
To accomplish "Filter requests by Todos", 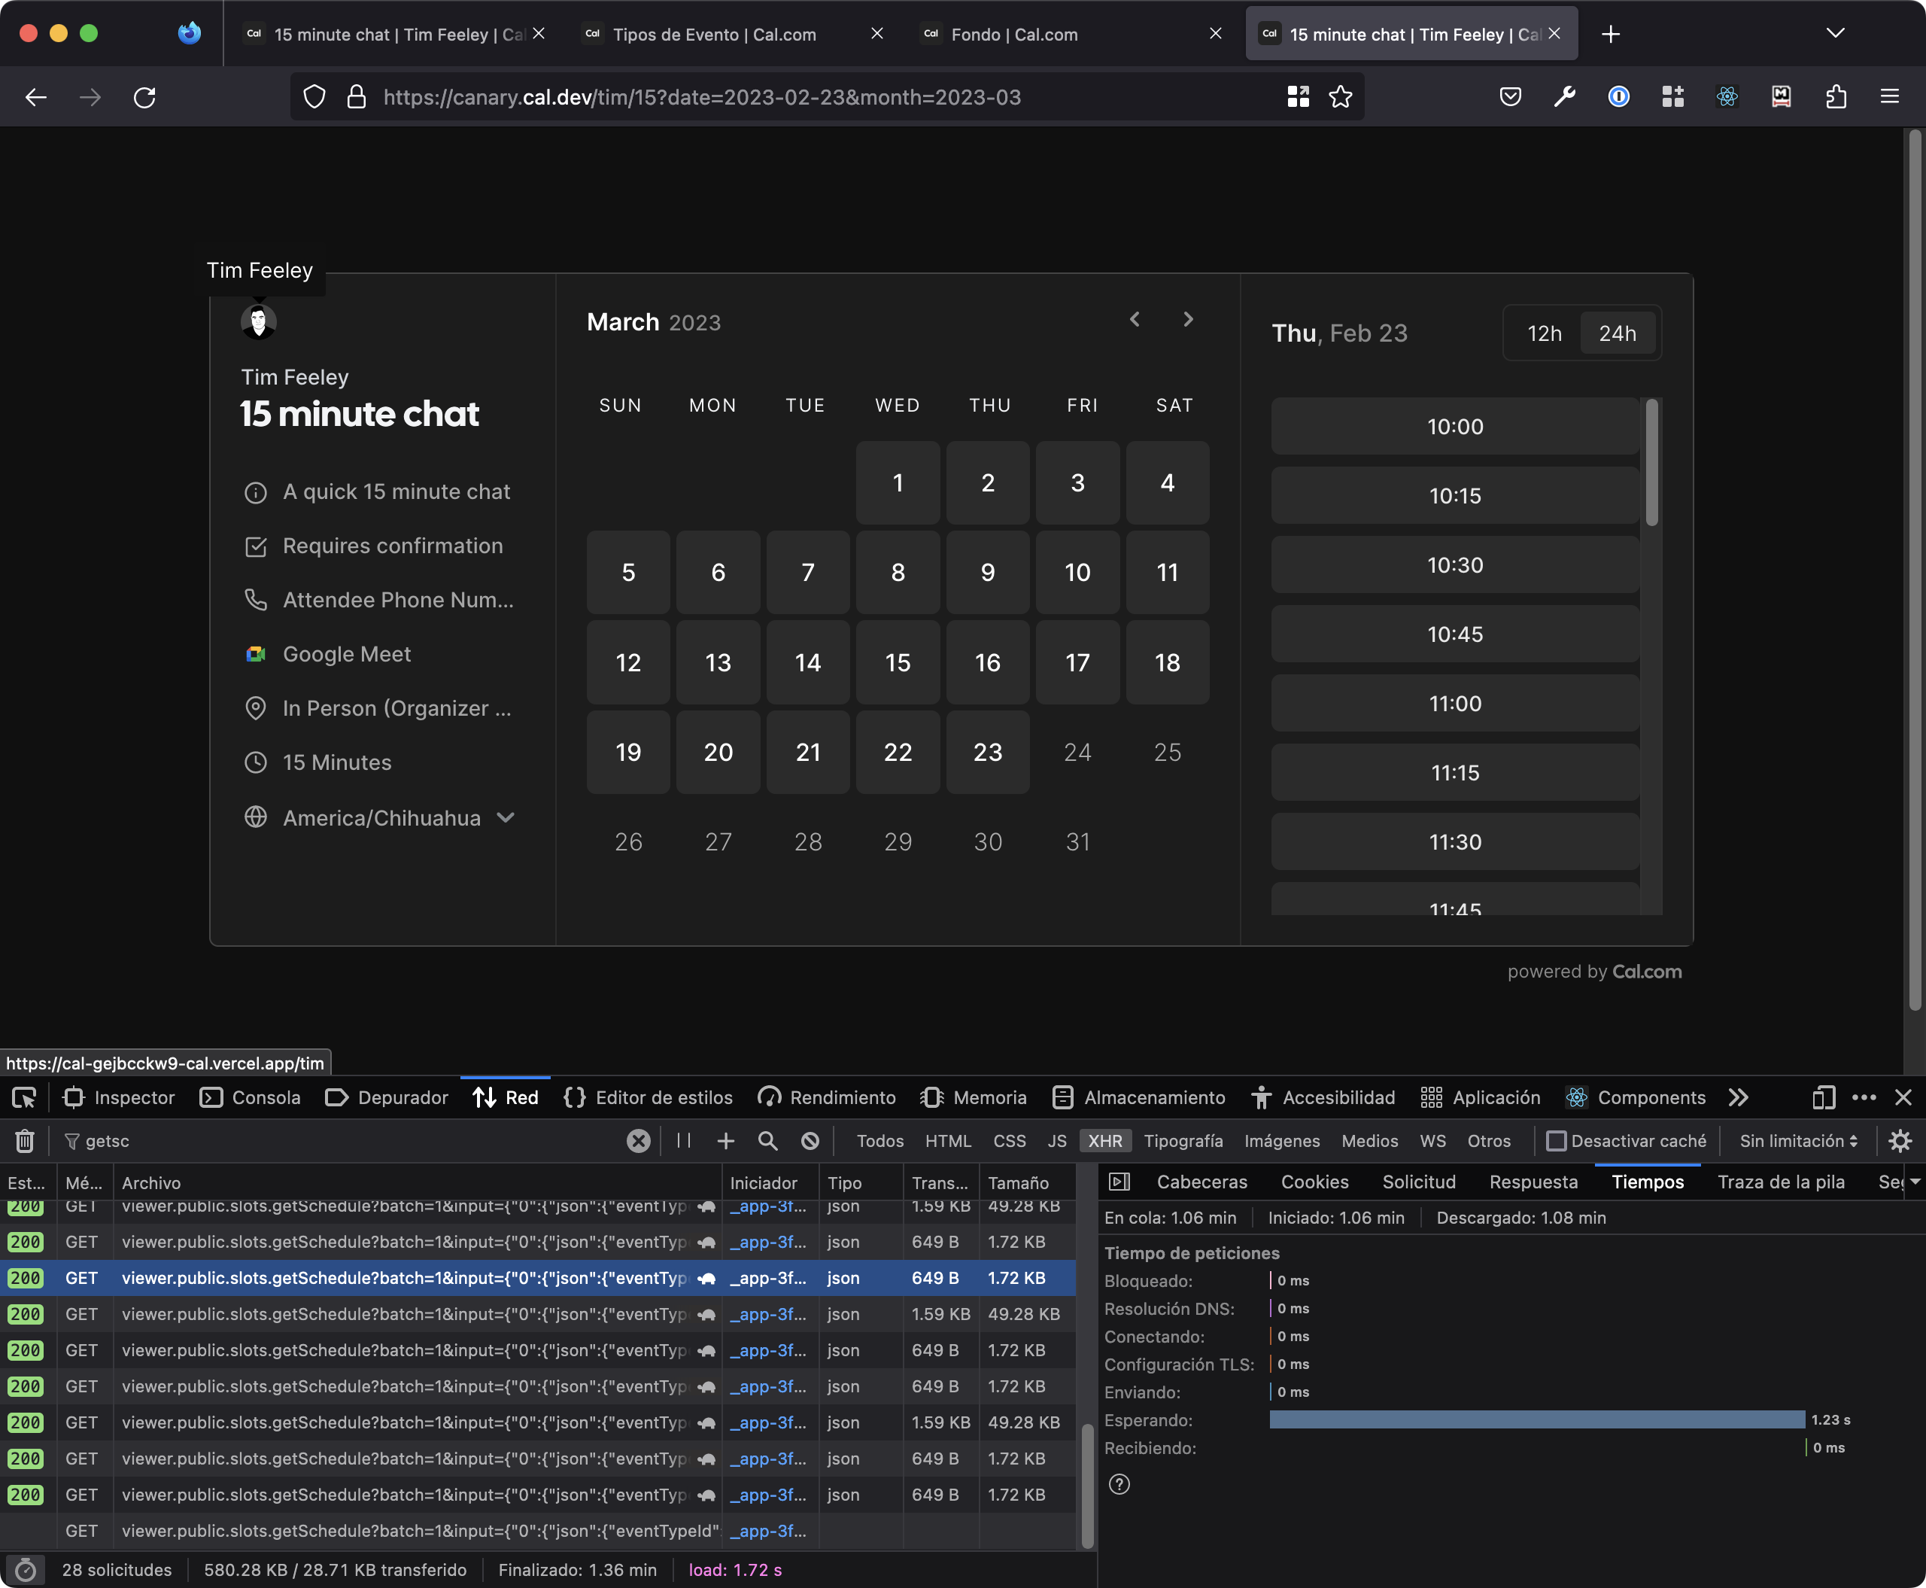I will (879, 1141).
